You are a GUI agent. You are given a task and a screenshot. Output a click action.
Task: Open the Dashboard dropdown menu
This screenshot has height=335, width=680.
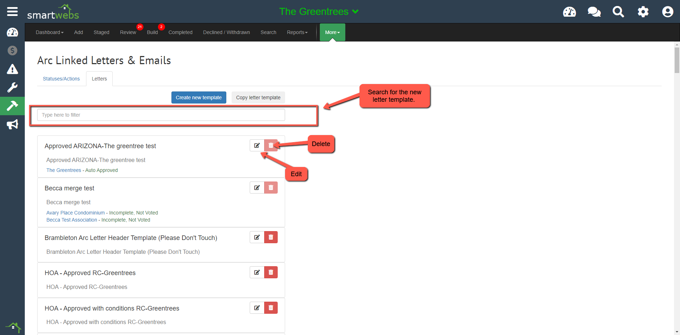pos(50,32)
